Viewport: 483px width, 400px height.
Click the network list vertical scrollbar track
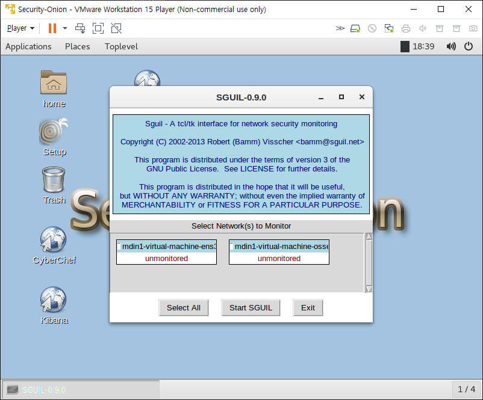click(x=369, y=263)
